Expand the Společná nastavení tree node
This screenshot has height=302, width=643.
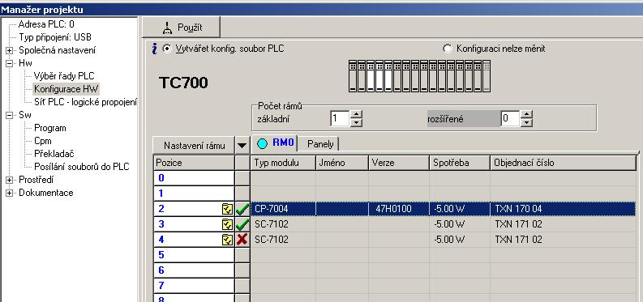pos(9,50)
